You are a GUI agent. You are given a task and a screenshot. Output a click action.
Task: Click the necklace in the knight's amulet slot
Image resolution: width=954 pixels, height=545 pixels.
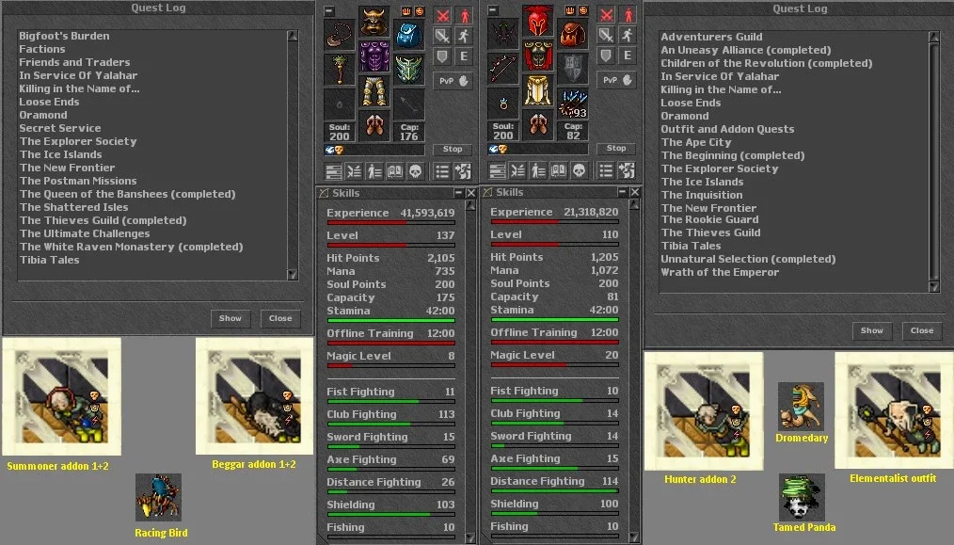coord(339,35)
